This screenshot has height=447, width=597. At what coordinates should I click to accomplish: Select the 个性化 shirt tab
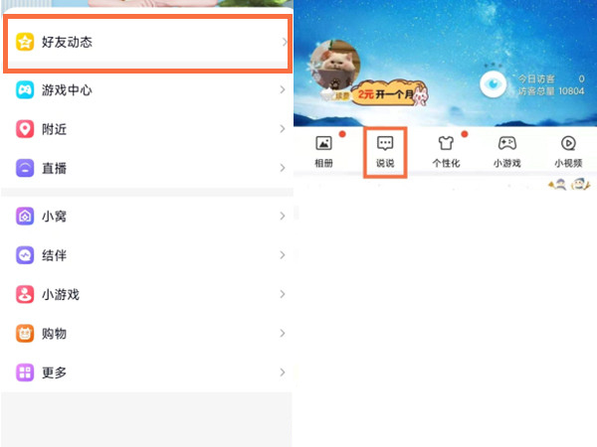[x=446, y=152]
